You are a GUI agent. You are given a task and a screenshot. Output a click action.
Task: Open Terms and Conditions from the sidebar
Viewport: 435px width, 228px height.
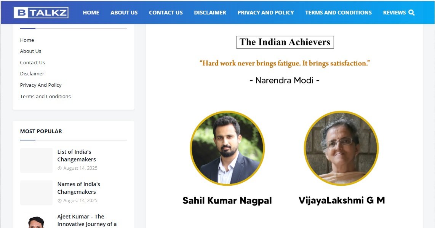tap(45, 96)
